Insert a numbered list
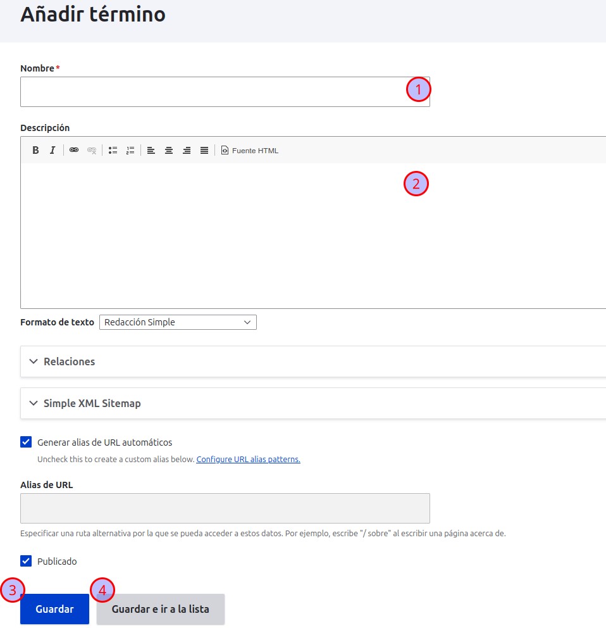The width and height of the screenshot is (606, 628). coord(130,150)
